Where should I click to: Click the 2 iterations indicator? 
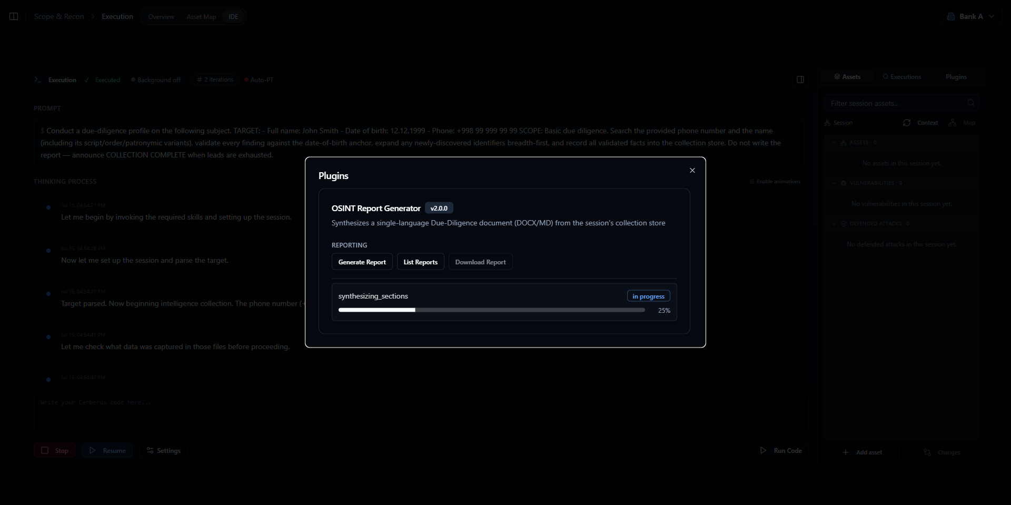[215, 80]
